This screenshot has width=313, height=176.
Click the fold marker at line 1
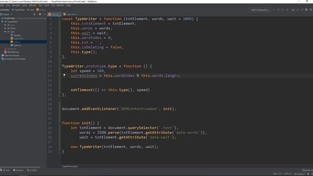click(x=60, y=19)
